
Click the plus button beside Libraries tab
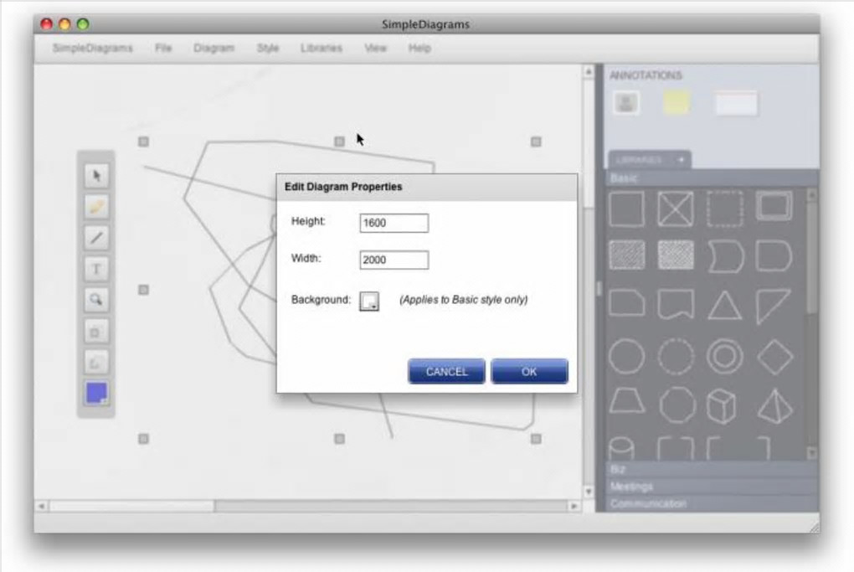tap(681, 160)
